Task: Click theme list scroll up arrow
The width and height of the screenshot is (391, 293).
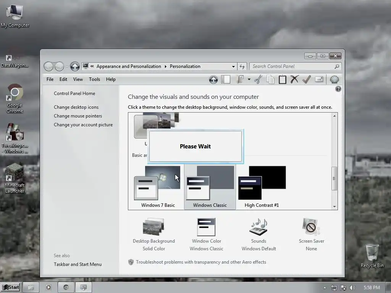Action: point(334,116)
